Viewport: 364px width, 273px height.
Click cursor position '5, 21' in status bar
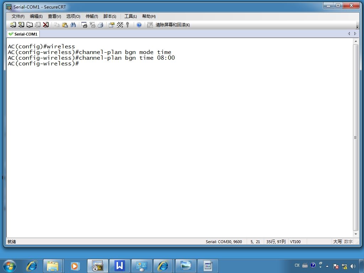tap(255, 242)
